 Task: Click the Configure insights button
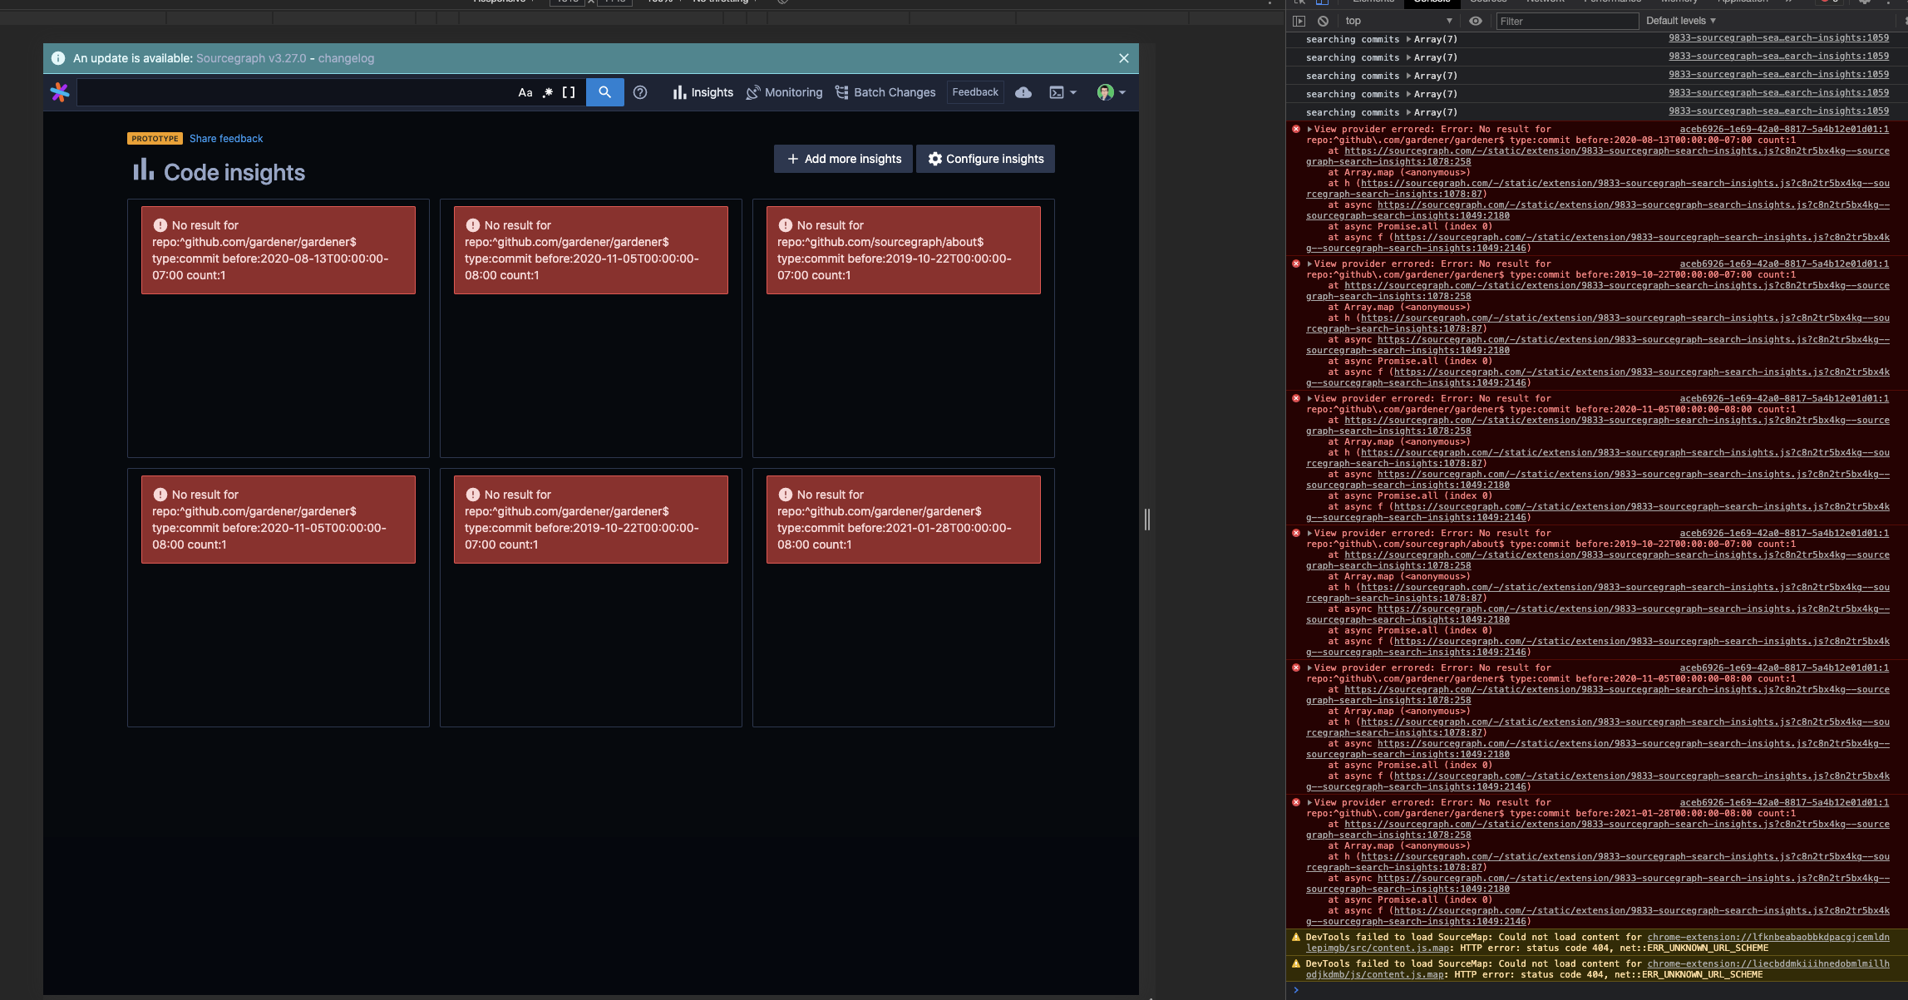tap(985, 159)
